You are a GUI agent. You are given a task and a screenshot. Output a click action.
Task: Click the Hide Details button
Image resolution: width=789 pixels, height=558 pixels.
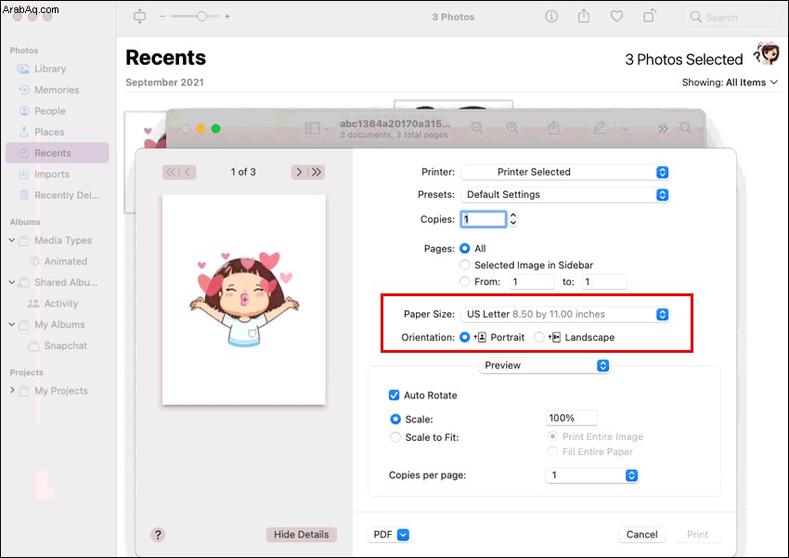coord(302,535)
